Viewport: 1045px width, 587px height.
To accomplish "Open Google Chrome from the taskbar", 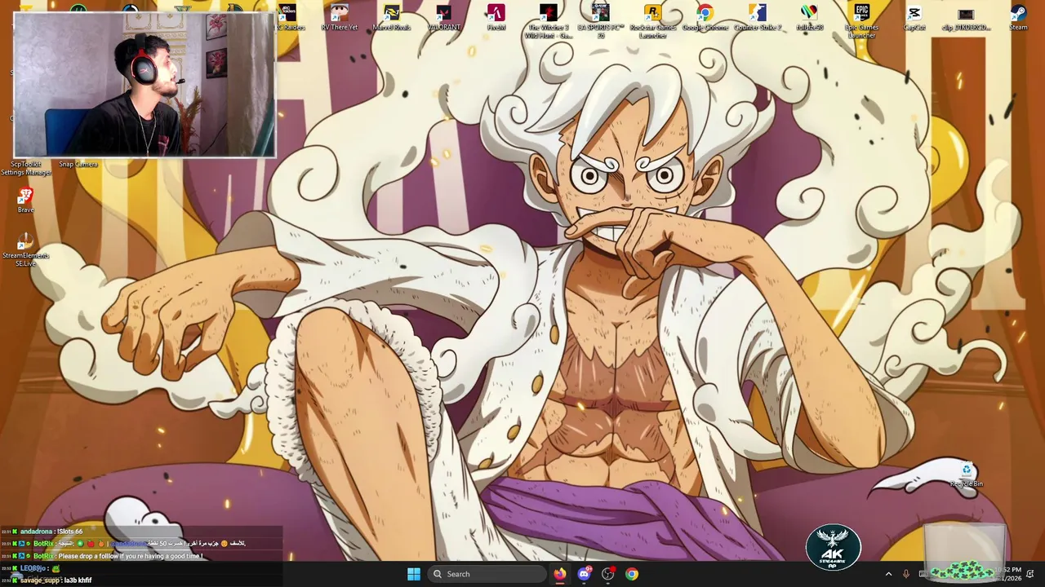I will coord(632,574).
